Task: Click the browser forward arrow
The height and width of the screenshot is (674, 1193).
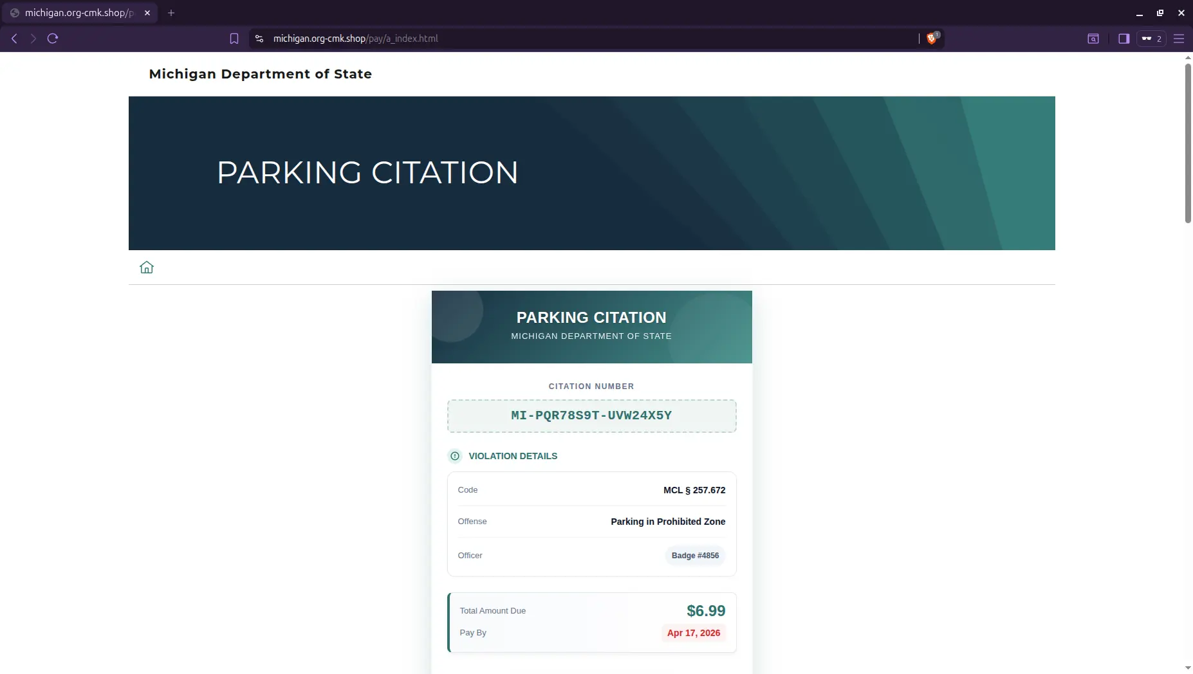Action: pyautogui.click(x=33, y=39)
